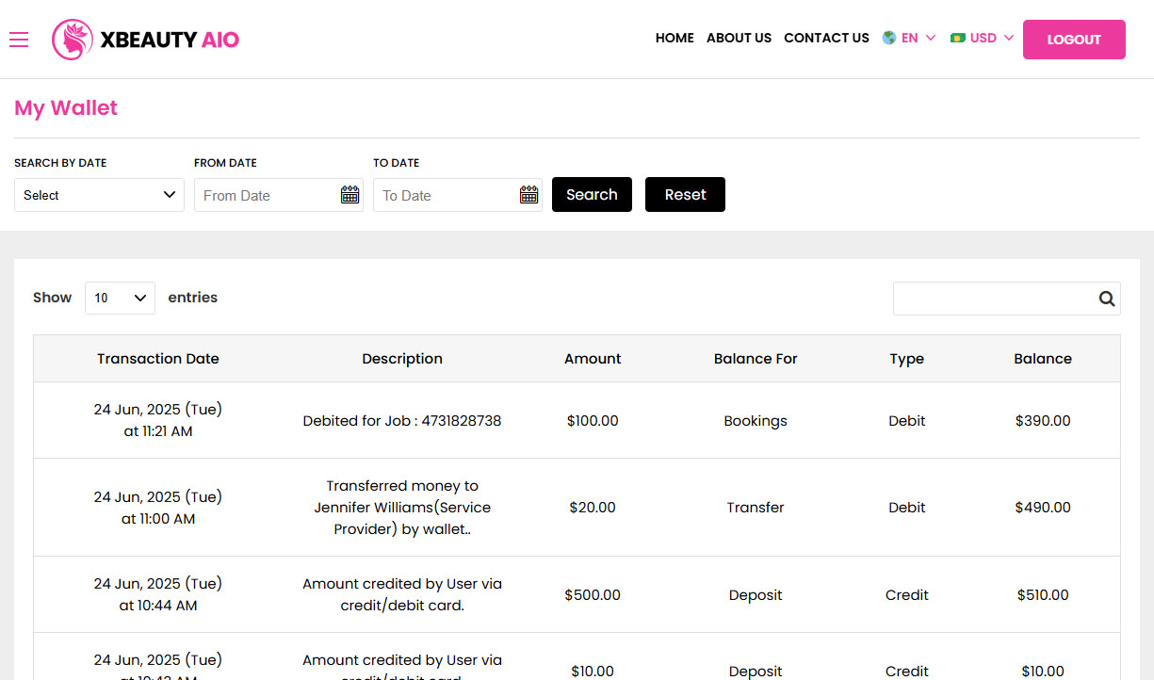Screen dimensions: 1154x680
Task: Click the LOGOUT button
Action: tap(1074, 40)
